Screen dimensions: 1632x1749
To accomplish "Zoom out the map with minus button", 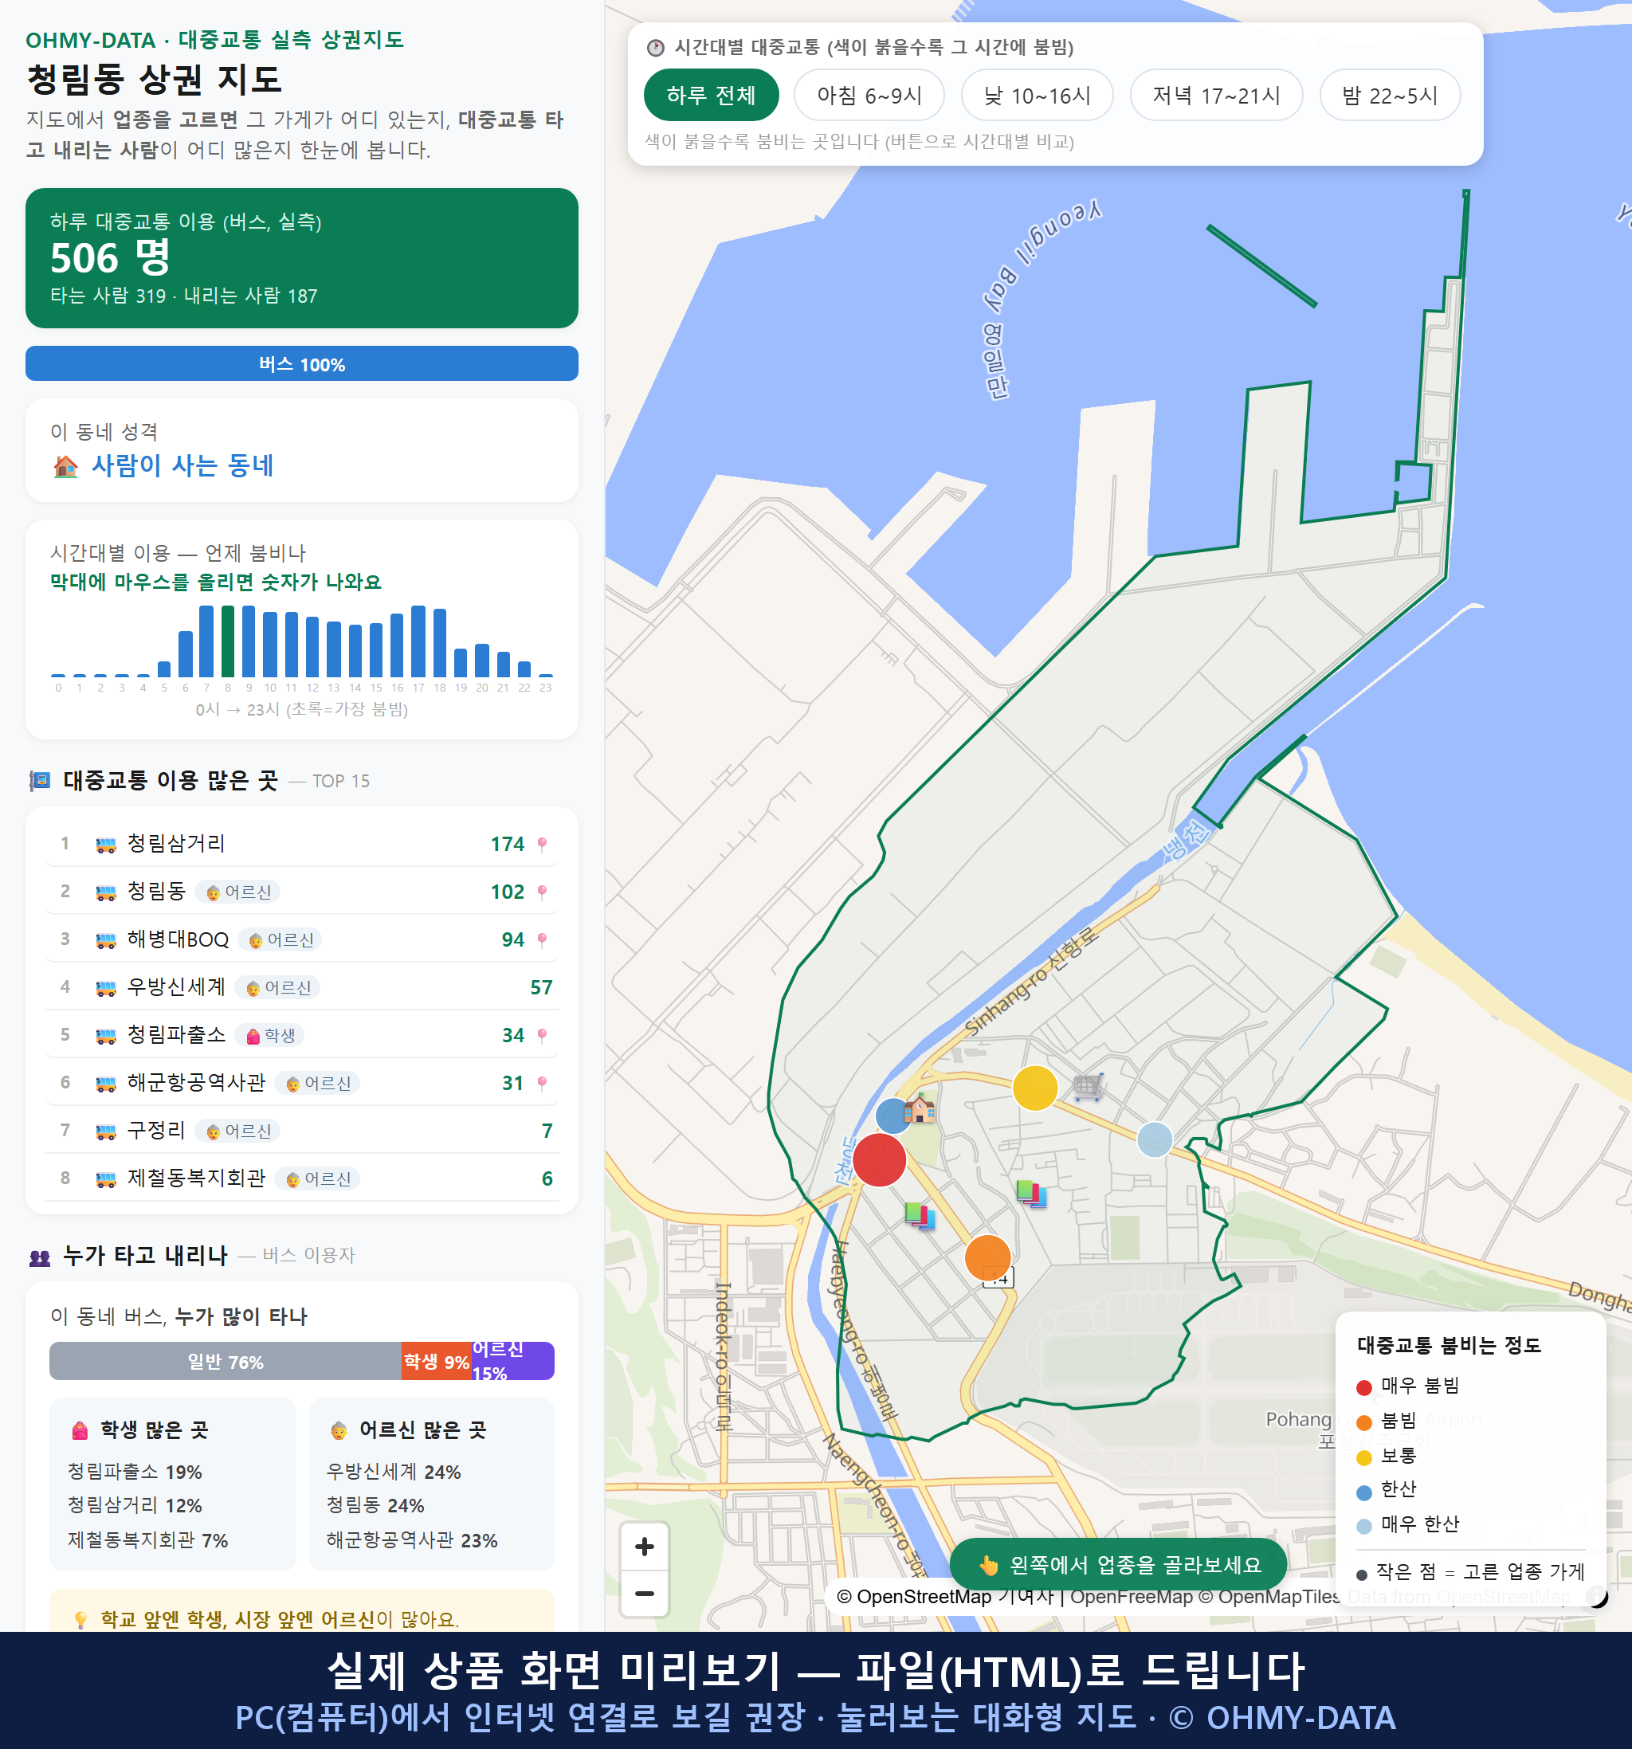I will pos(644,1594).
